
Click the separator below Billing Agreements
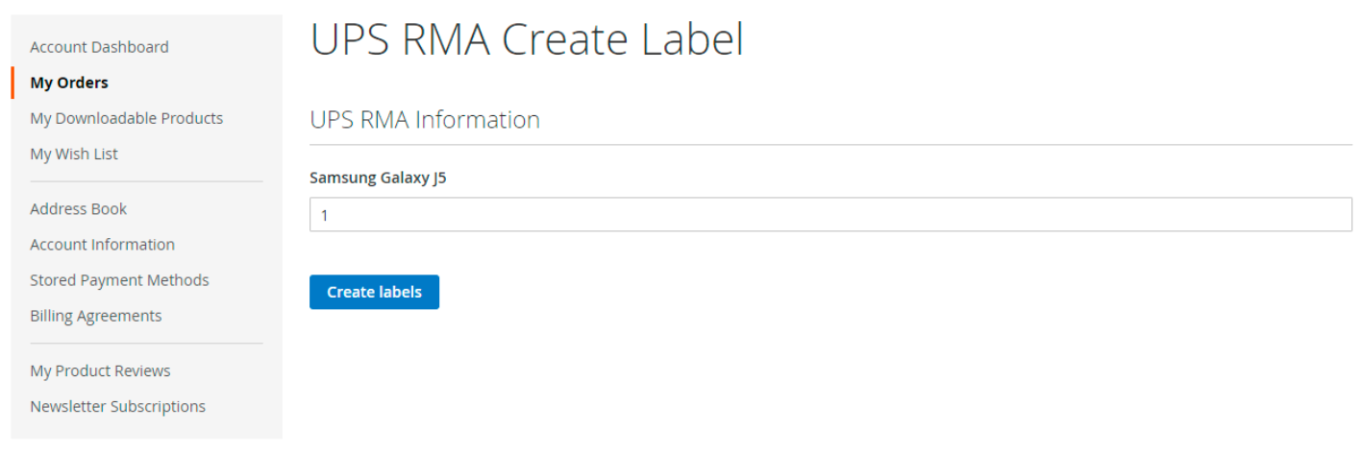coord(146,343)
